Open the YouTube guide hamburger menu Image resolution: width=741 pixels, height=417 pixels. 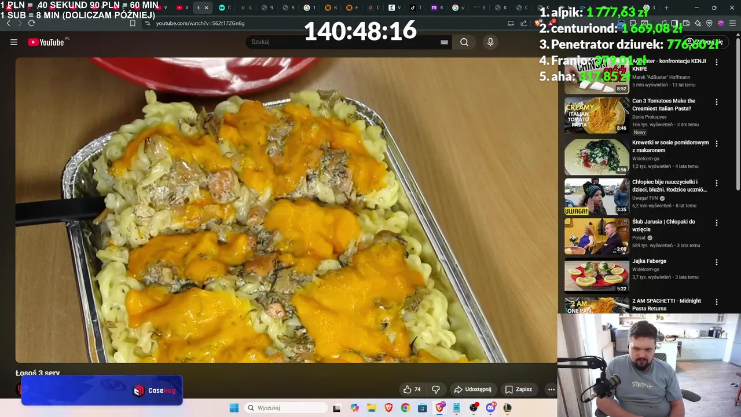[14, 42]
